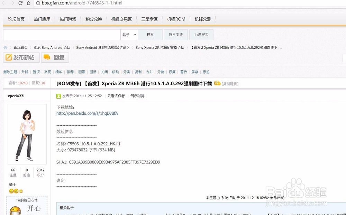Toggle 高亮 highlight for this thread
The height and width of the screenshot is (215, 346).
pos(47,72)
